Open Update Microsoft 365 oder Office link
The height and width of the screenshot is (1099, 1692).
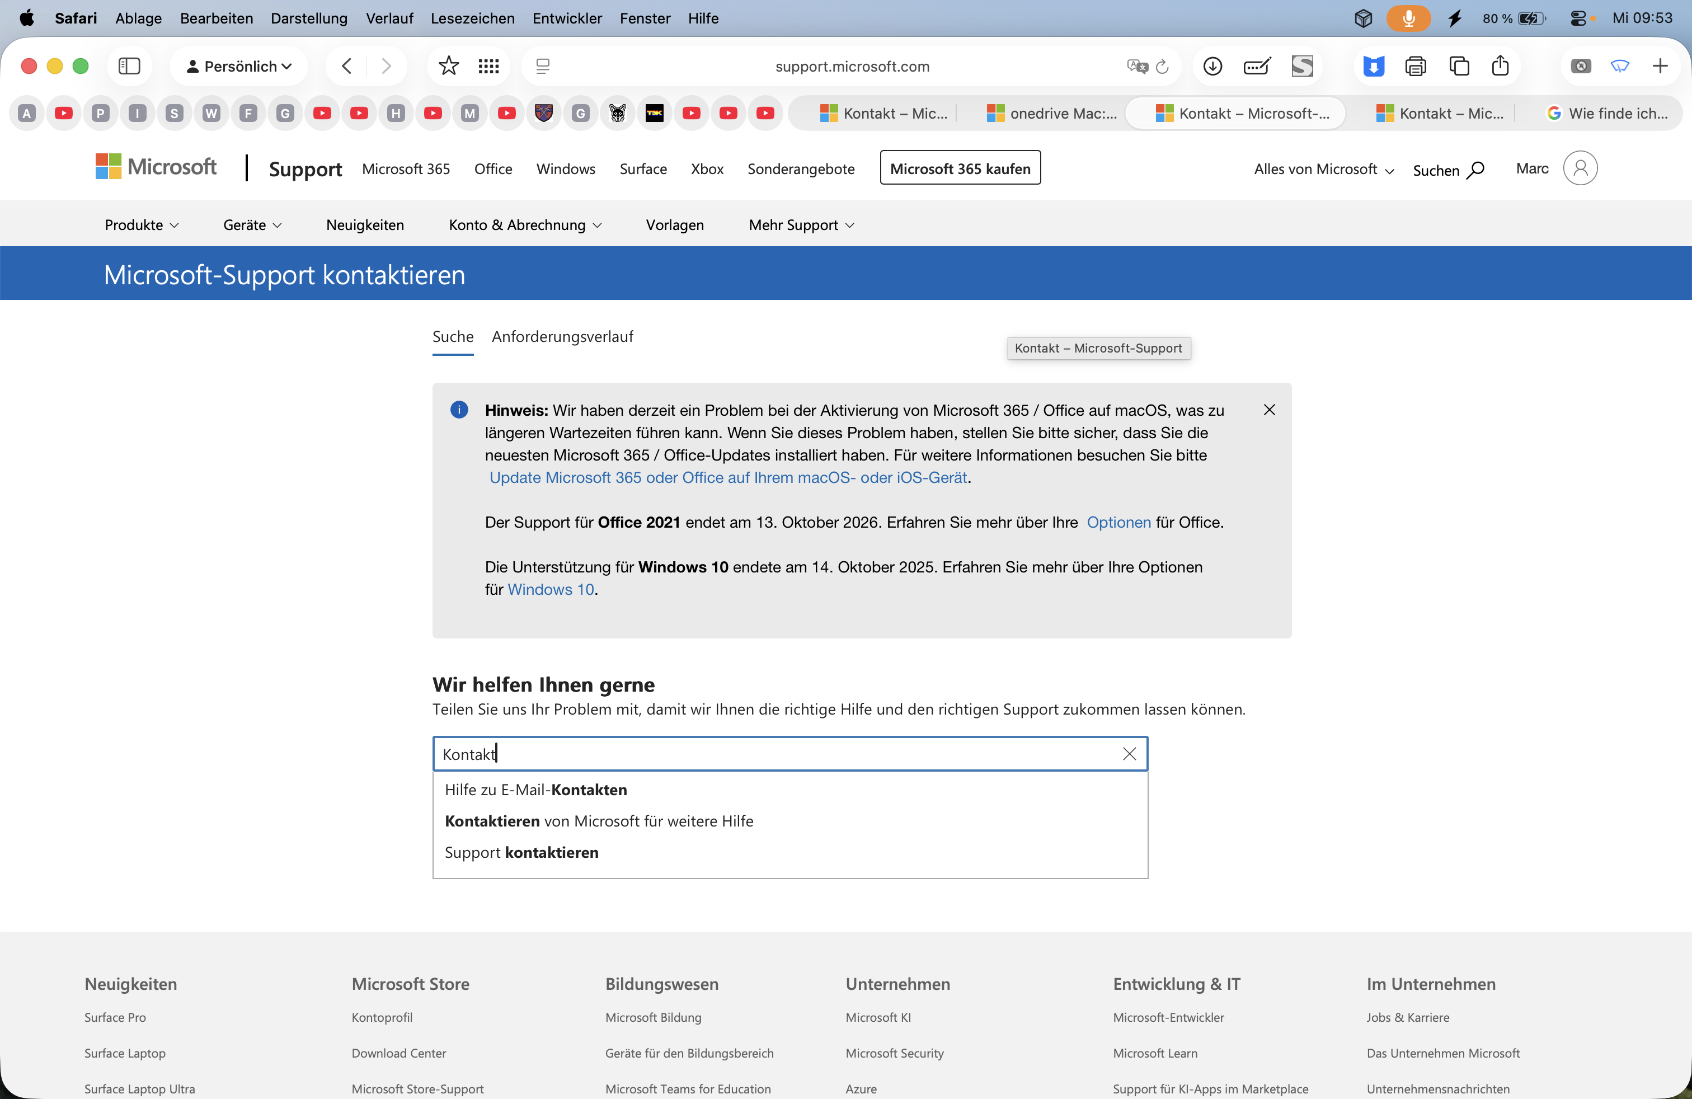point(728,477)
